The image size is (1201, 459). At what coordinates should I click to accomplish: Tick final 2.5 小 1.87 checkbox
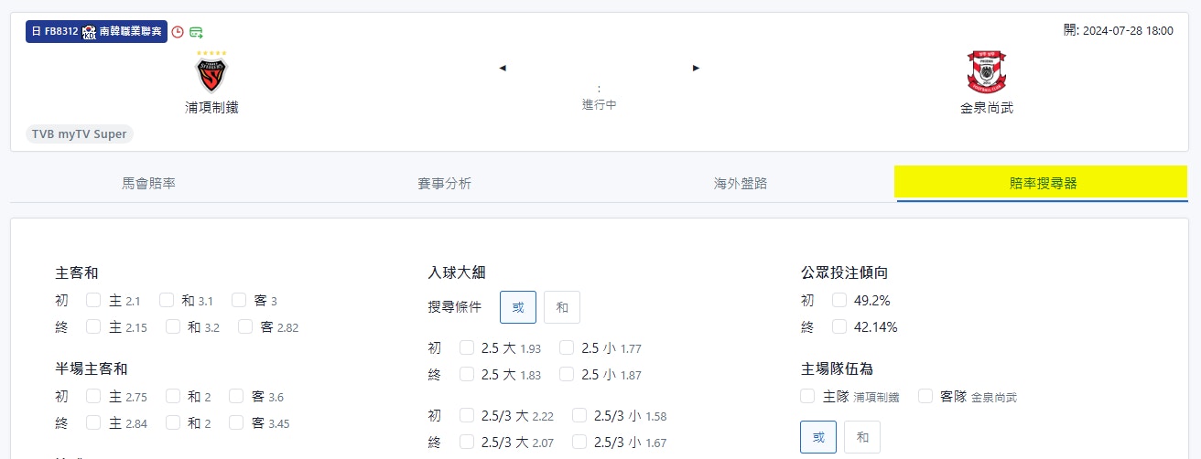pyautogui.click(x=567, y=374)
